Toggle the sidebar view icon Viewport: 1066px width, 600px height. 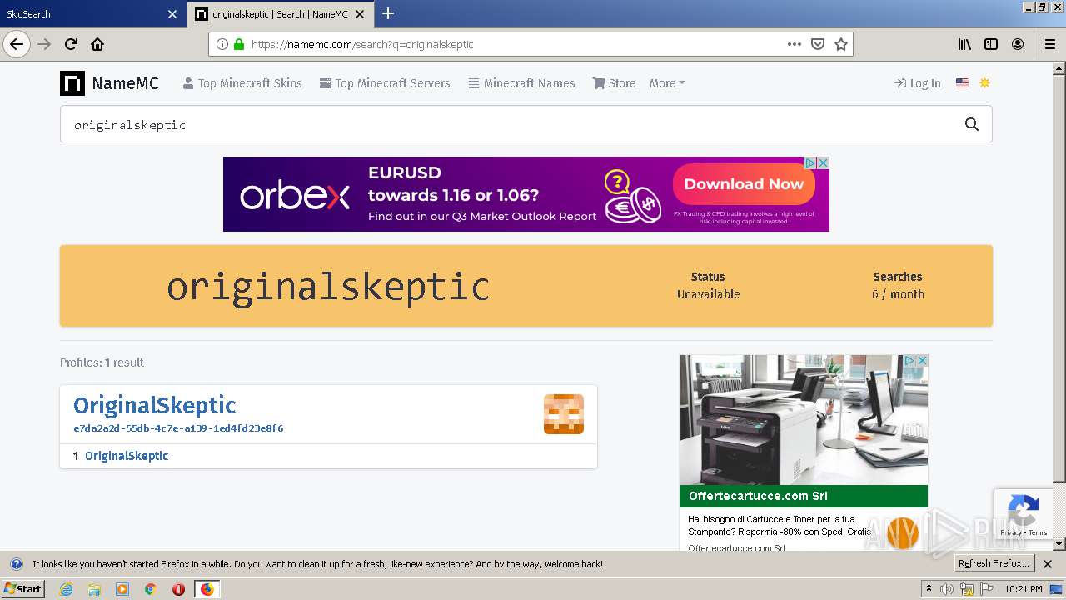[x=991, y=44]
